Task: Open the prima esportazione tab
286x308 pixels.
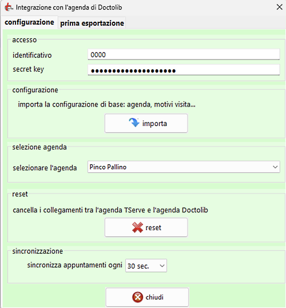Action: click(x=92, y=23)
